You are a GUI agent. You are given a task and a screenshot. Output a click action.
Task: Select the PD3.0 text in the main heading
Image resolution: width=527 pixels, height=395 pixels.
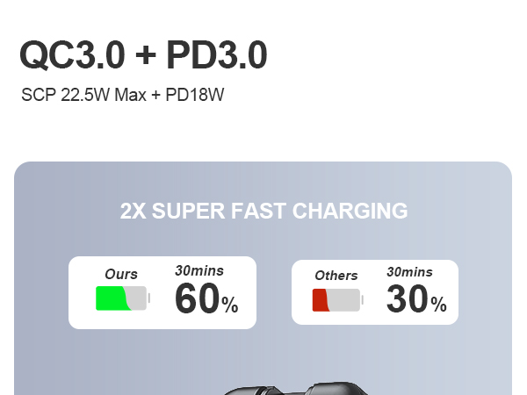[x=215, y=56]
